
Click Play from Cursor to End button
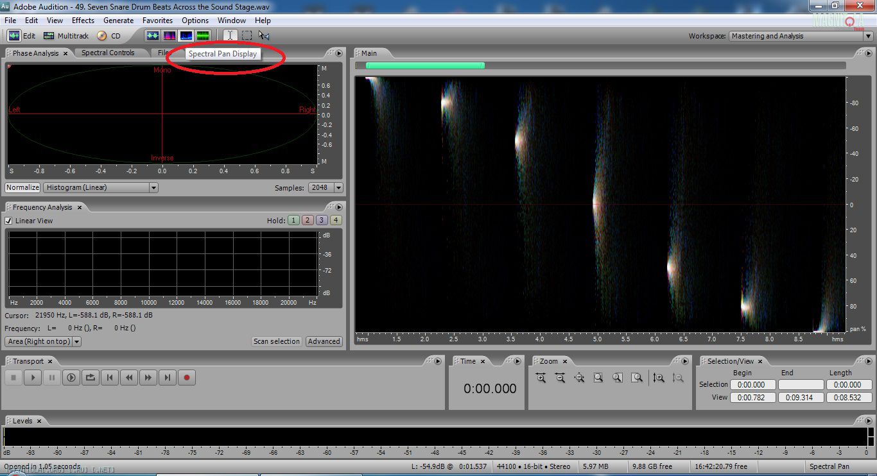[x=71, y=378]
